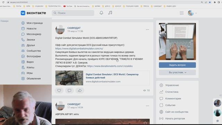This screenshot has width=222, height=125.
Task: Click Задать вопрос button
Action: pyautogui.click(x=177, y=65)
